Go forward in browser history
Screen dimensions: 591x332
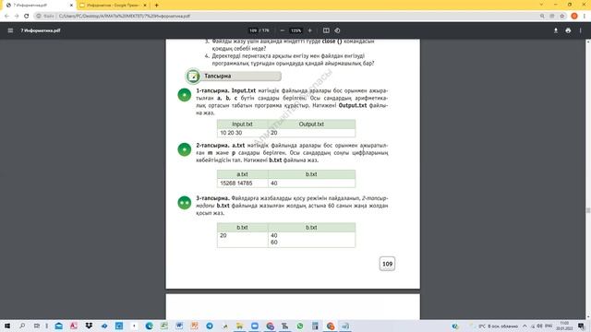pos(17,17)
